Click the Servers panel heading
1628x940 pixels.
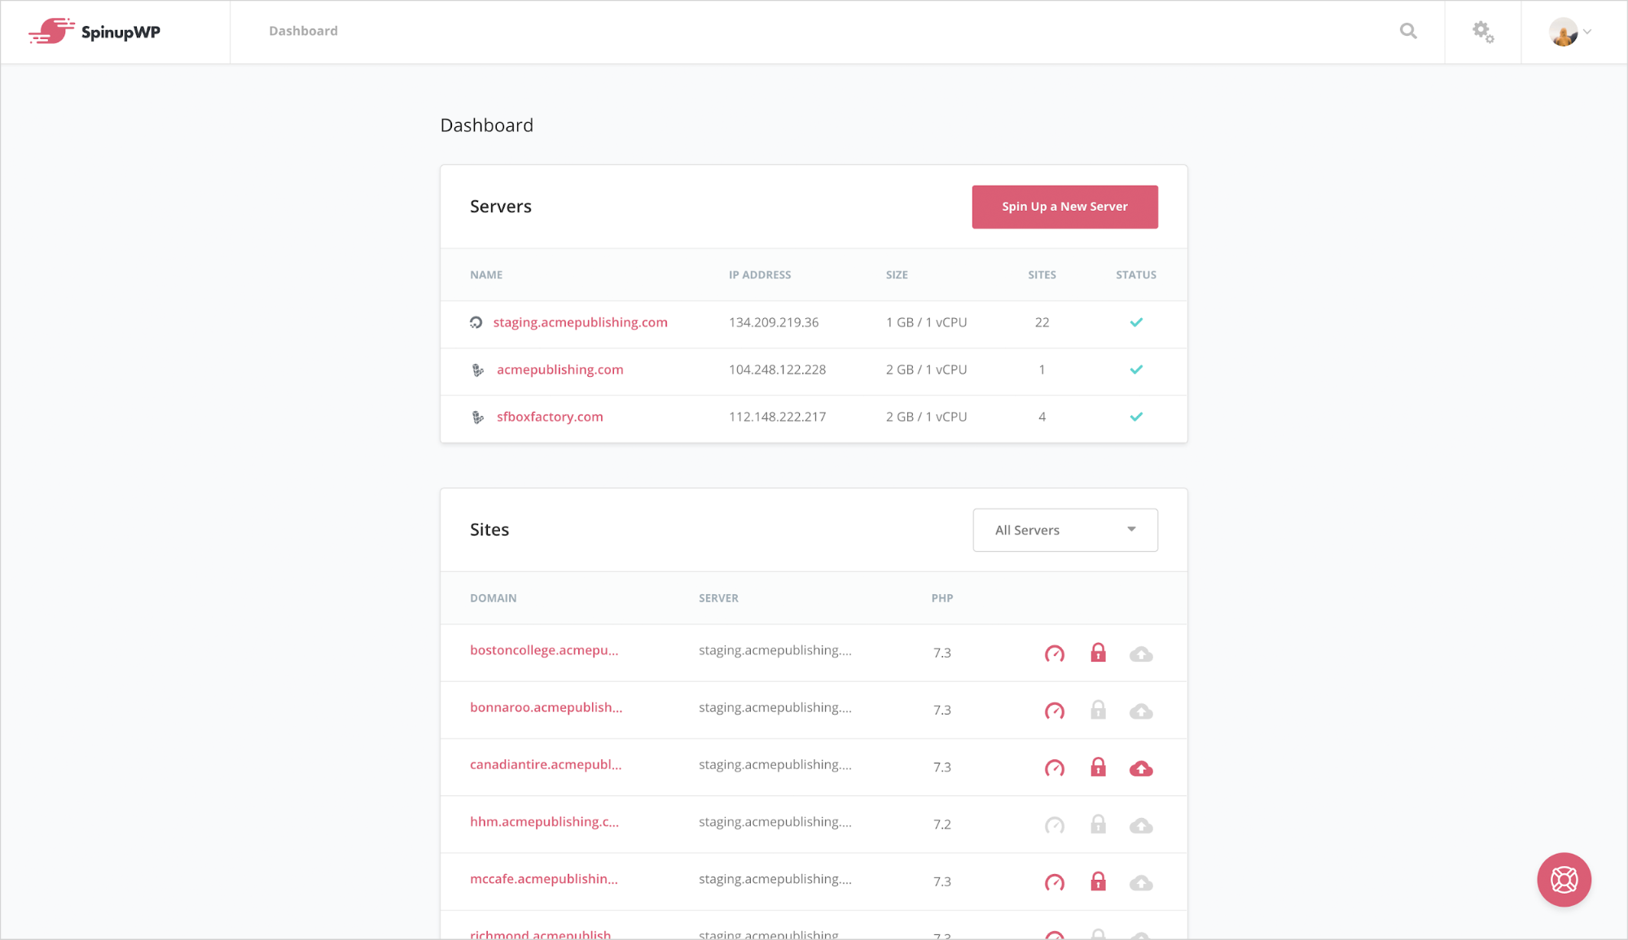[500, 207]
